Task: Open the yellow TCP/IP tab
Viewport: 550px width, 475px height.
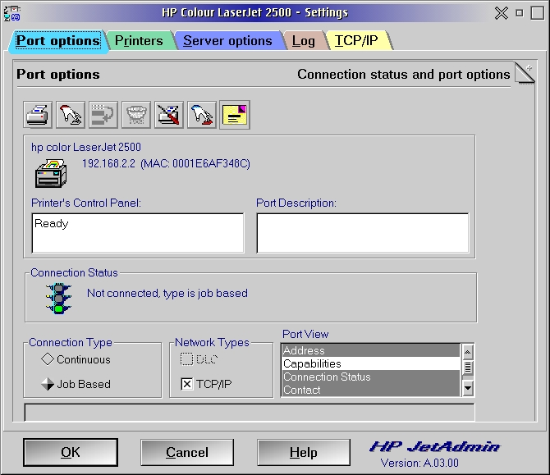Action: click(x=356, y=41)
